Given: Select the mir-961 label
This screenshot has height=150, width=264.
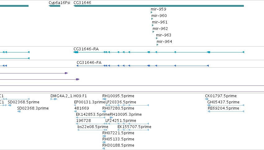Looking at the screenshot, I should tap(160, 22).
